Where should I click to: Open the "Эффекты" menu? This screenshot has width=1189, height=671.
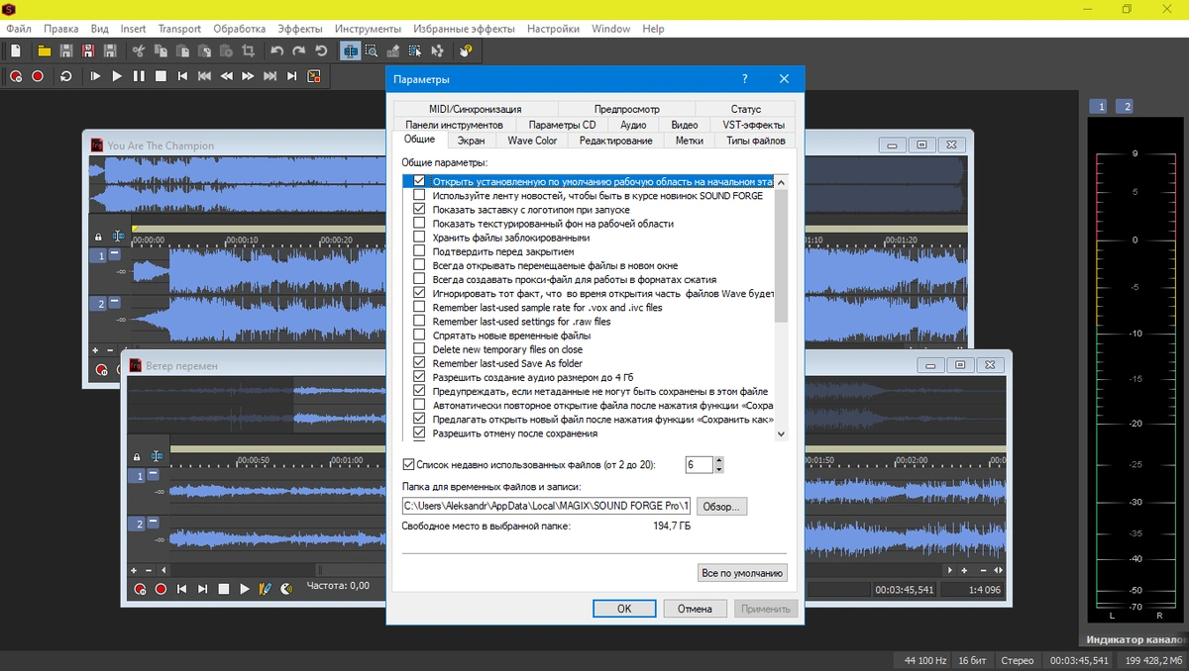[300, 29]
